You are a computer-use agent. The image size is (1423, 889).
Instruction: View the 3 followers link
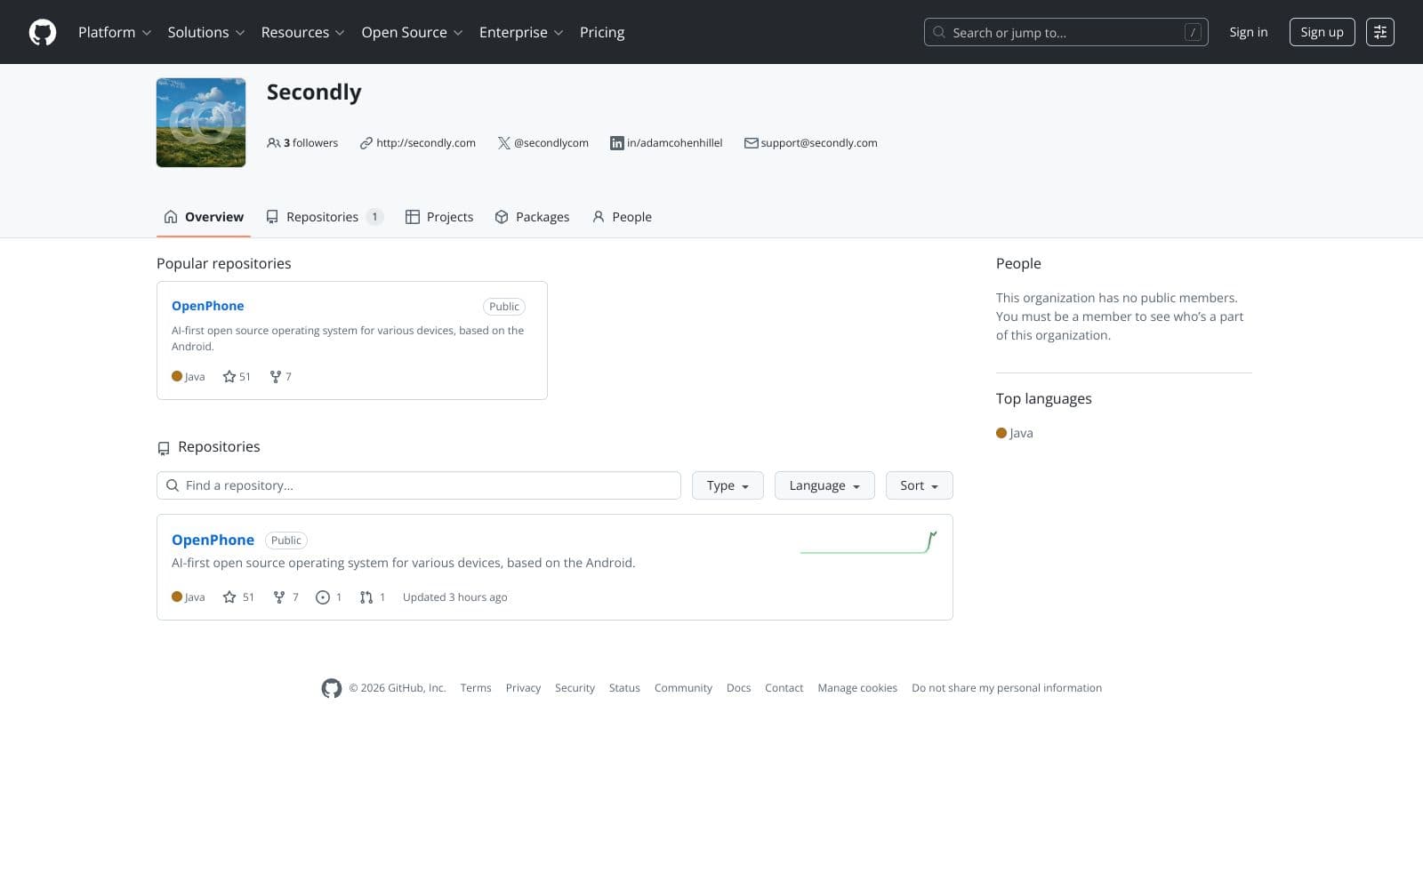click(x=302, y=143)
